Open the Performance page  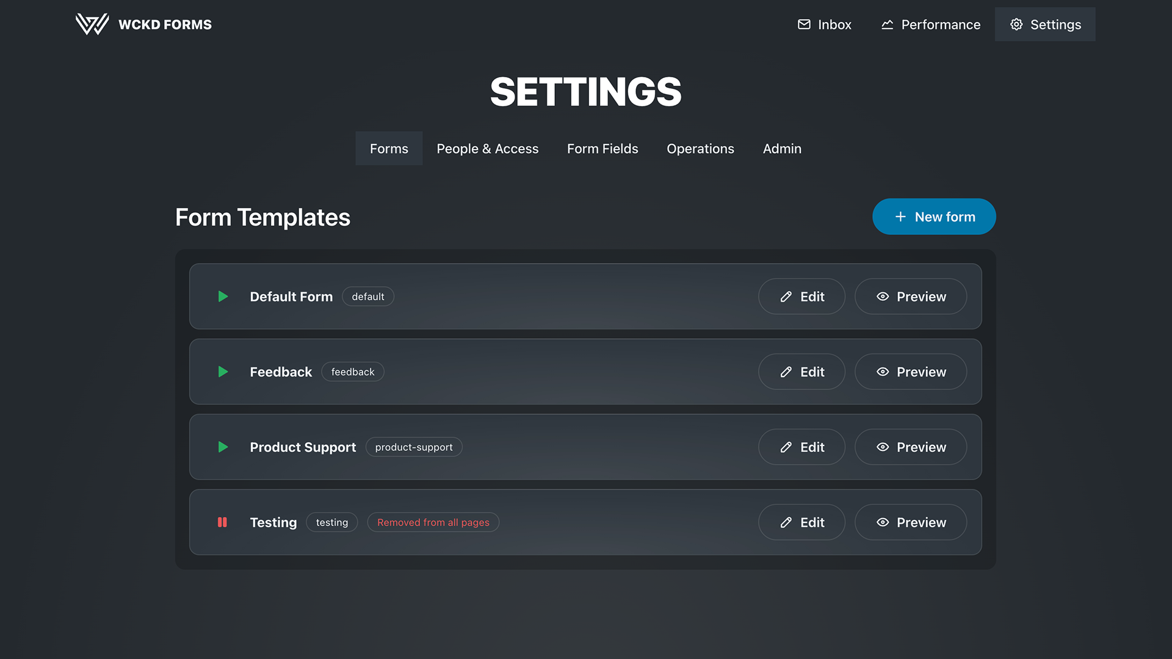coord(930,24)
